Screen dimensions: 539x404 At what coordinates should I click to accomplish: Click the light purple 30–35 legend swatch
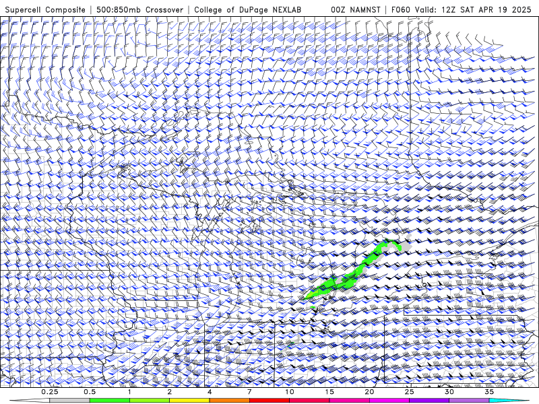pos(469,401)
